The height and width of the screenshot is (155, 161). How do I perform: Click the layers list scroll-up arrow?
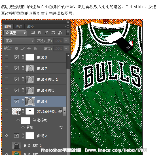68,55
